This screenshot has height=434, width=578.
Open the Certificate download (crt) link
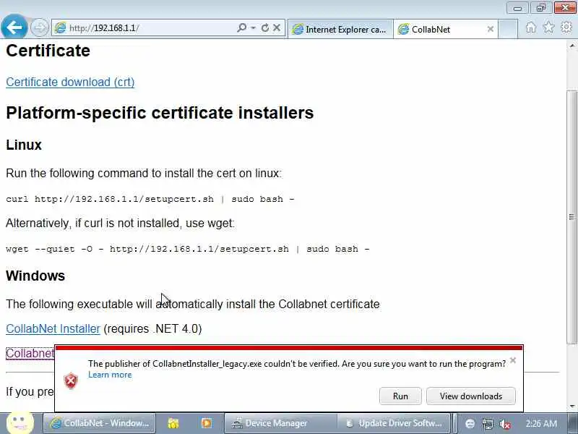(70, 82)
